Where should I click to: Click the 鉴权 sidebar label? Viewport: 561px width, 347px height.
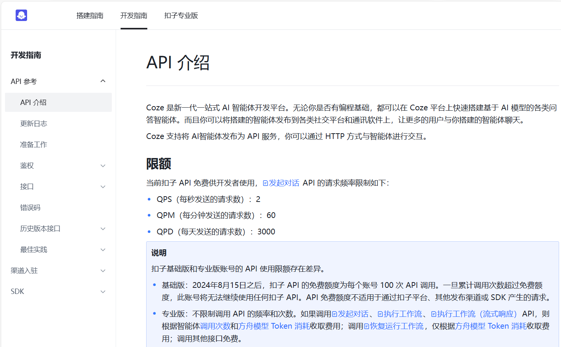click(x=27, y=165)
